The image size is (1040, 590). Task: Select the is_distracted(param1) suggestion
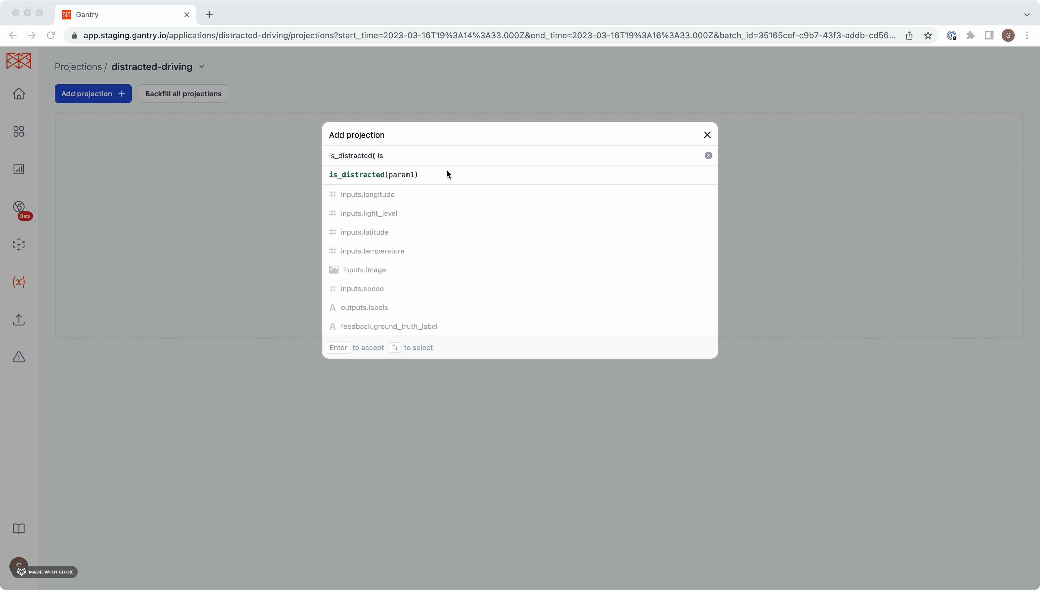pyautogui.click(x=373, y=175)
